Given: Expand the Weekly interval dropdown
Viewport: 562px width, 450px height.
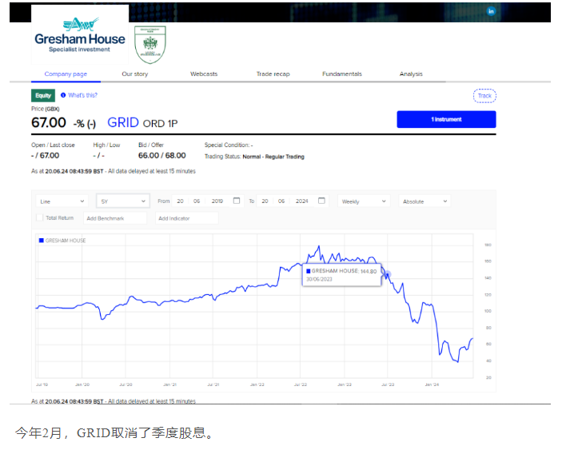Looking at the screenshot, I should pyautogui.click(x=364, y=201).
